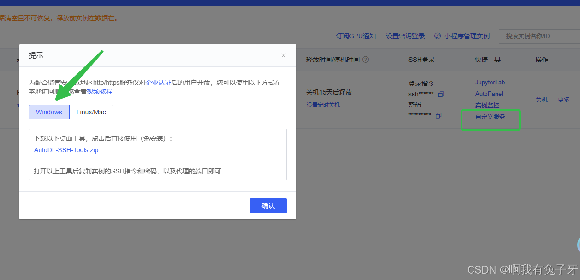Open the 视频教程 link
This screenshot has width=580, height=280.
[100, 91]
